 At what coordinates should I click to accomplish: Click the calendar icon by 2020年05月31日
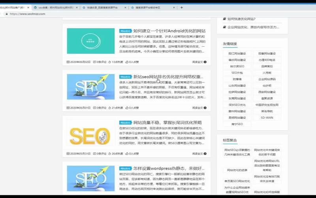(68, 154)
